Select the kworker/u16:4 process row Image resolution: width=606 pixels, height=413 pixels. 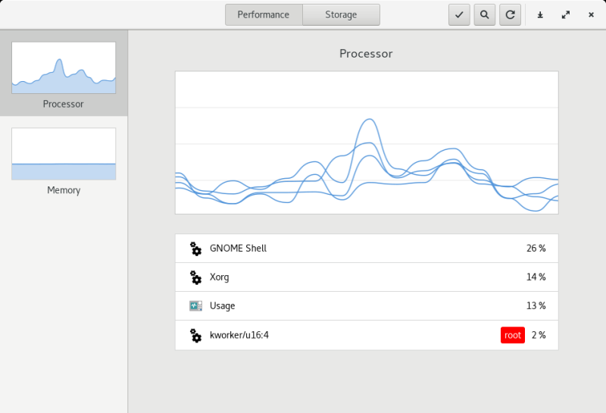367,335
